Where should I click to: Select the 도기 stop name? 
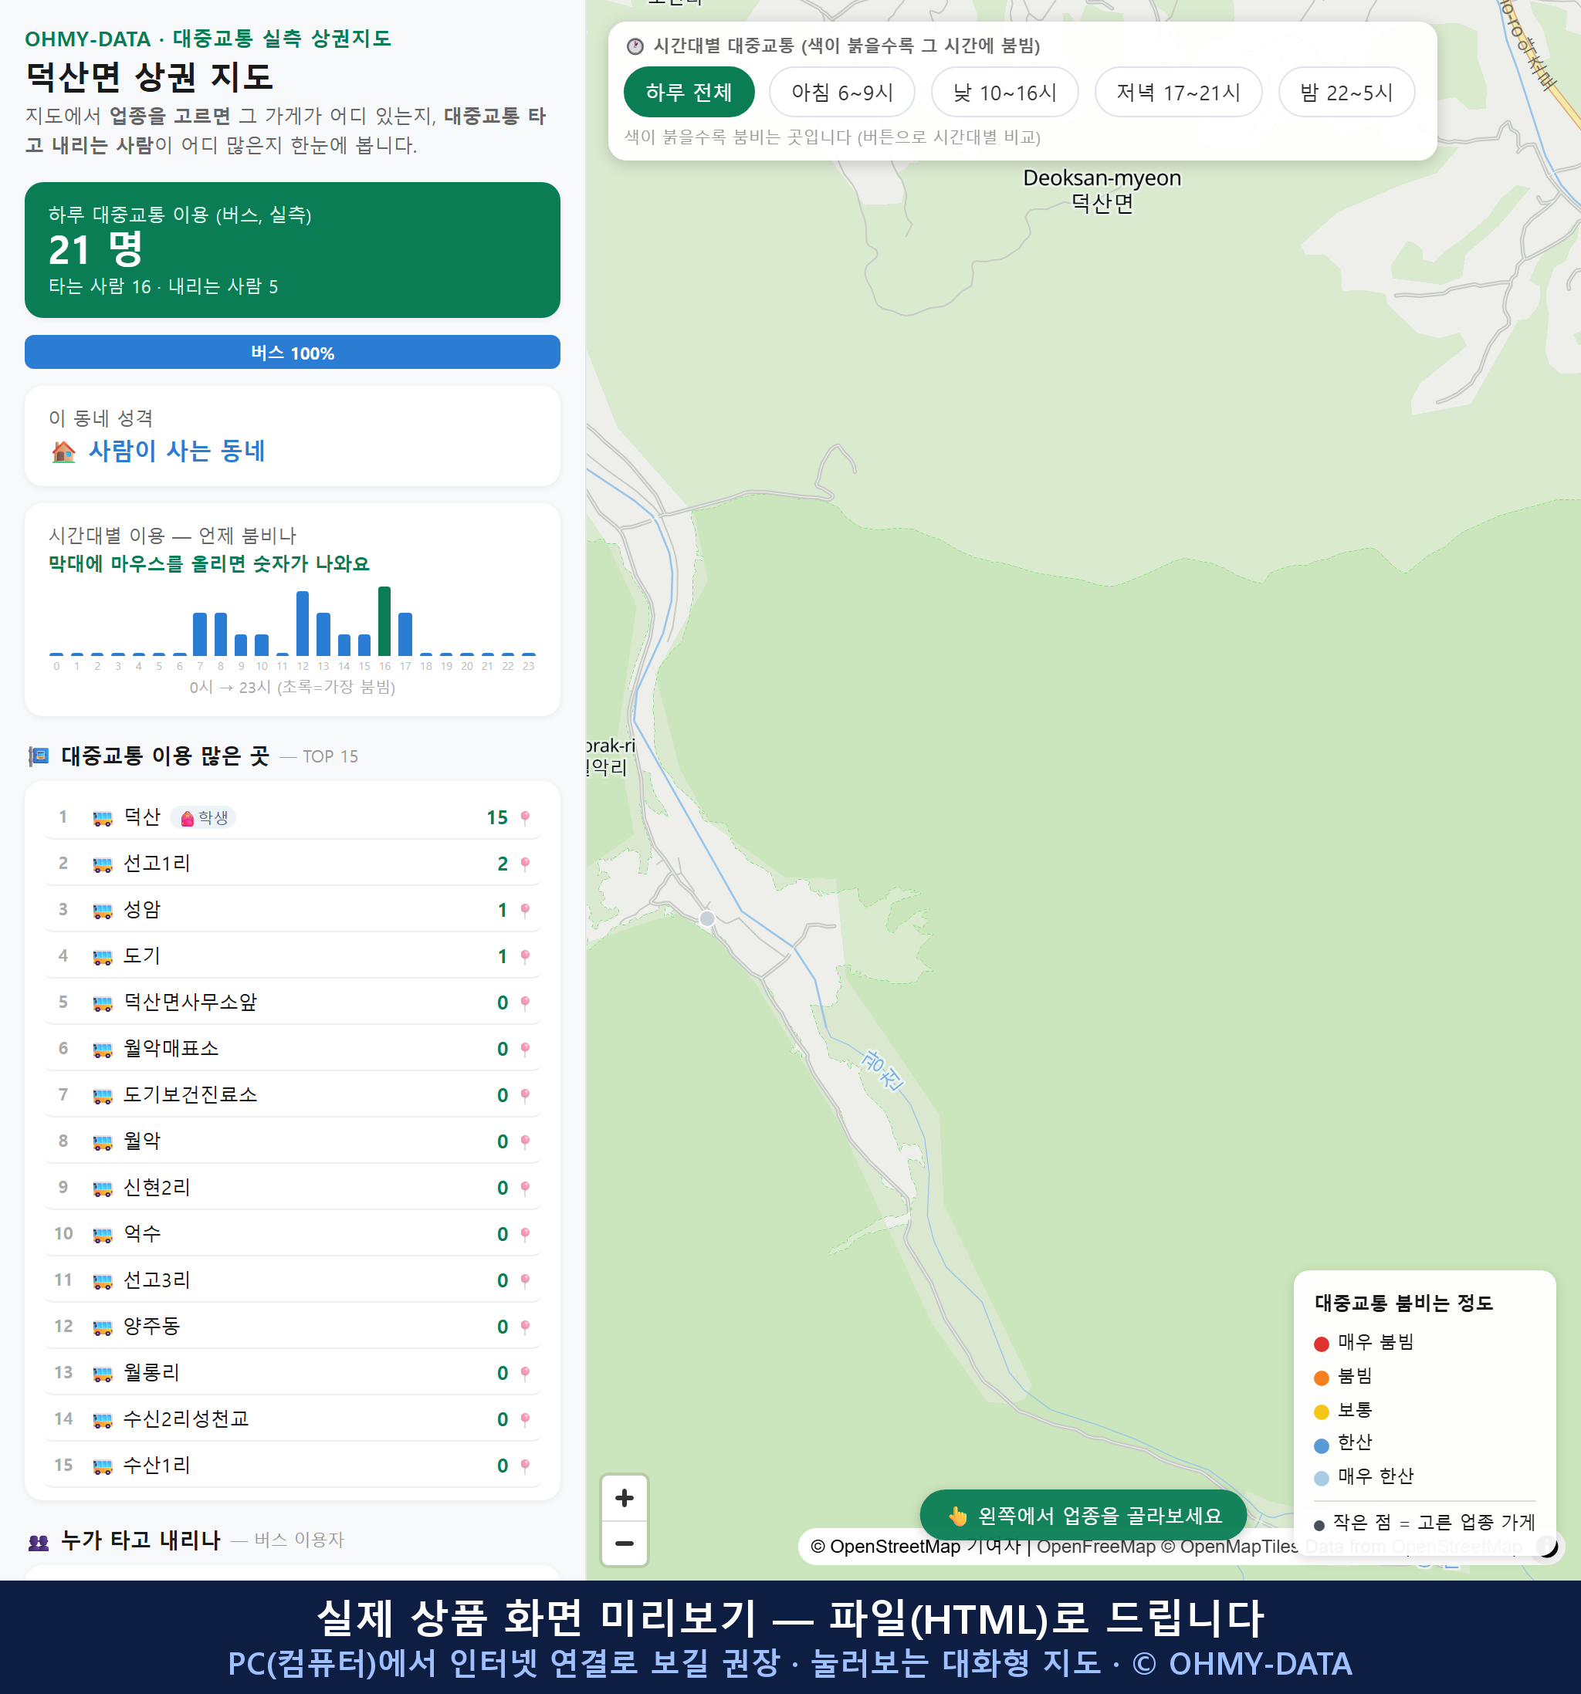[141, 956]
